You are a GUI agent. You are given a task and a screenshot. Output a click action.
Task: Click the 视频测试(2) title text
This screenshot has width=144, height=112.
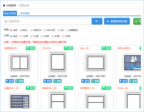(x=11, y=48)
